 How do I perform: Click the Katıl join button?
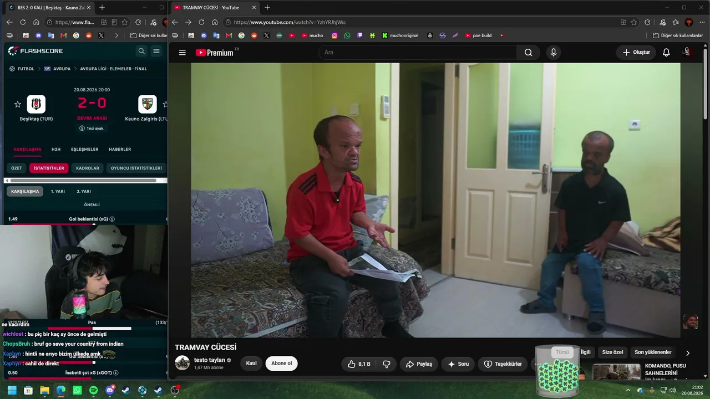point(251,364)
